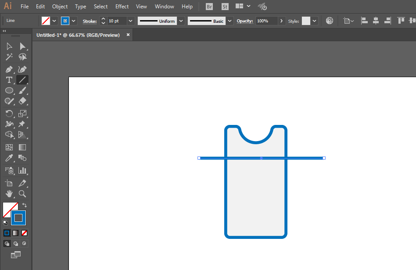
Task: Click the blue stroke color swatch
Action: (65, 21)
